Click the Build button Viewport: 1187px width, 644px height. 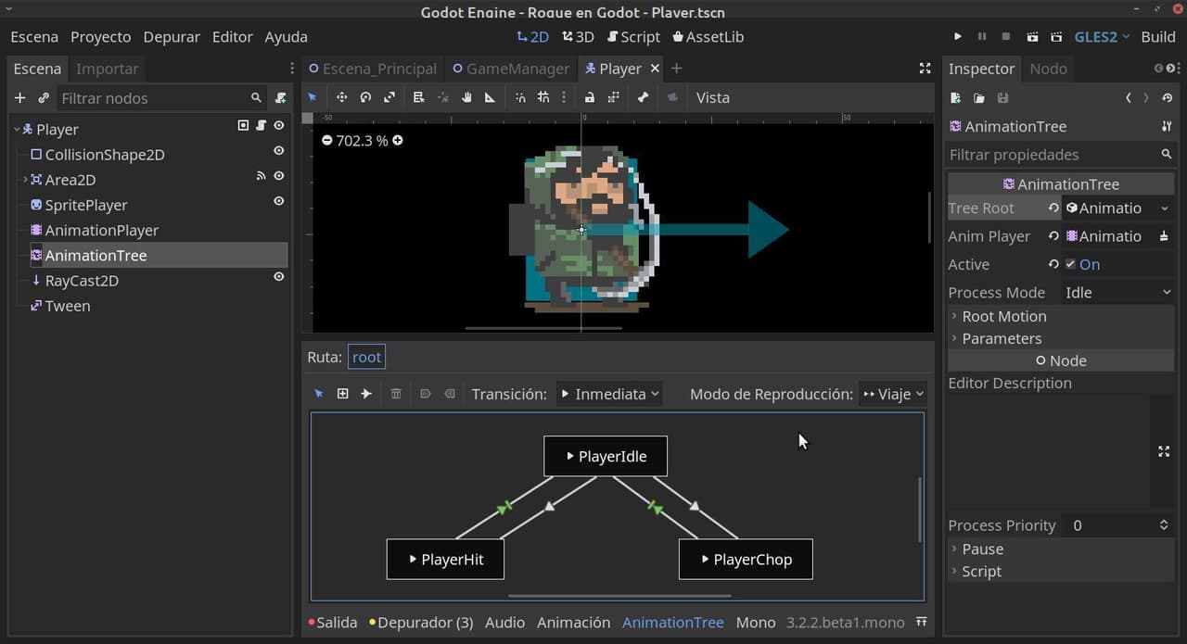point(1158,37)
